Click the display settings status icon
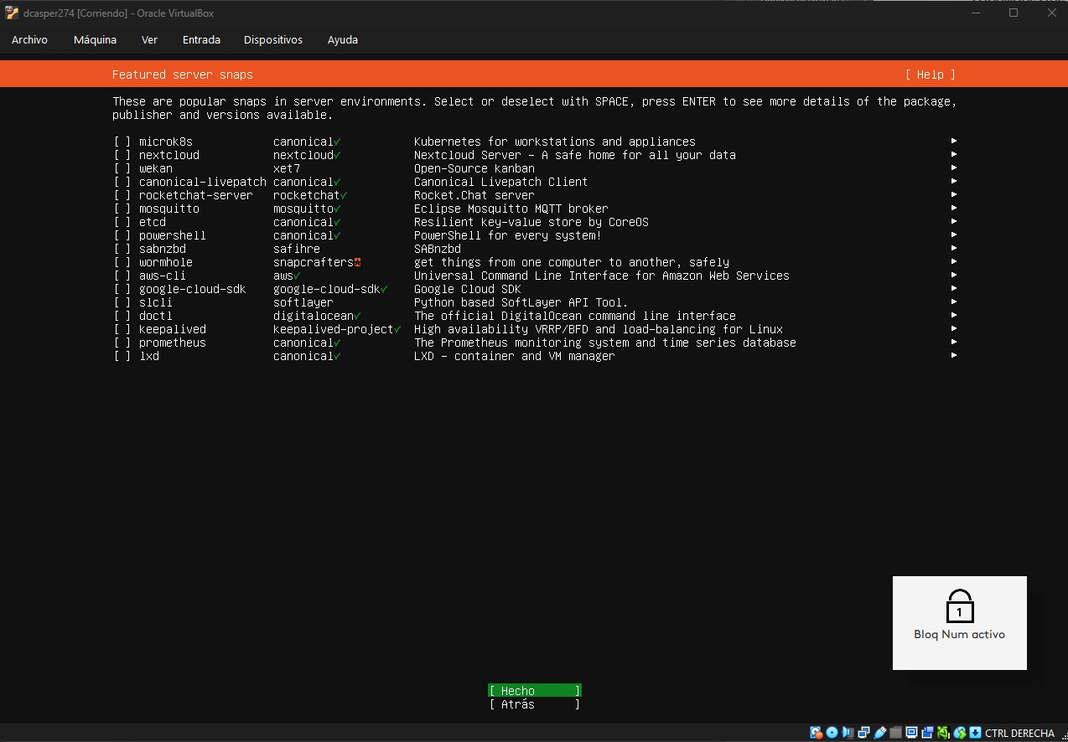The image size is (1068, 742). [911, 733]
